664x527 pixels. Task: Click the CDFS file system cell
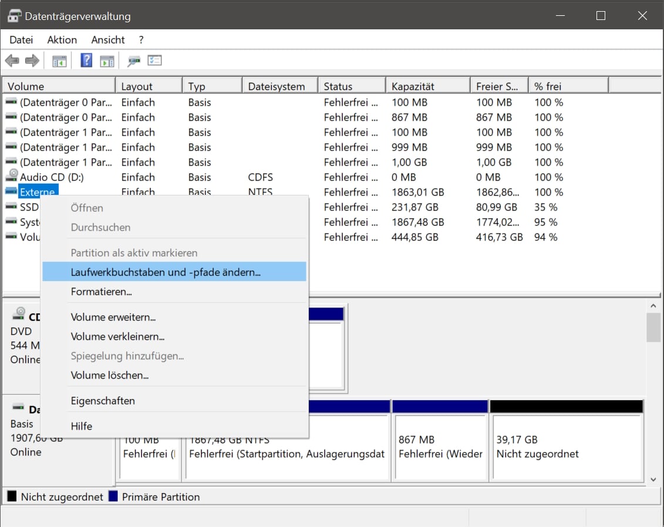pos(261,177)
